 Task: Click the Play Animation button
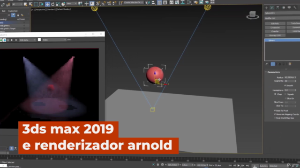[239, 166]
